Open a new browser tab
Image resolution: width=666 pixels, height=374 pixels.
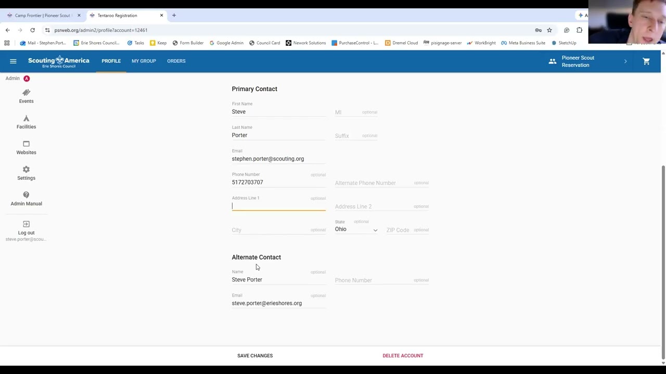click(174, 15)
